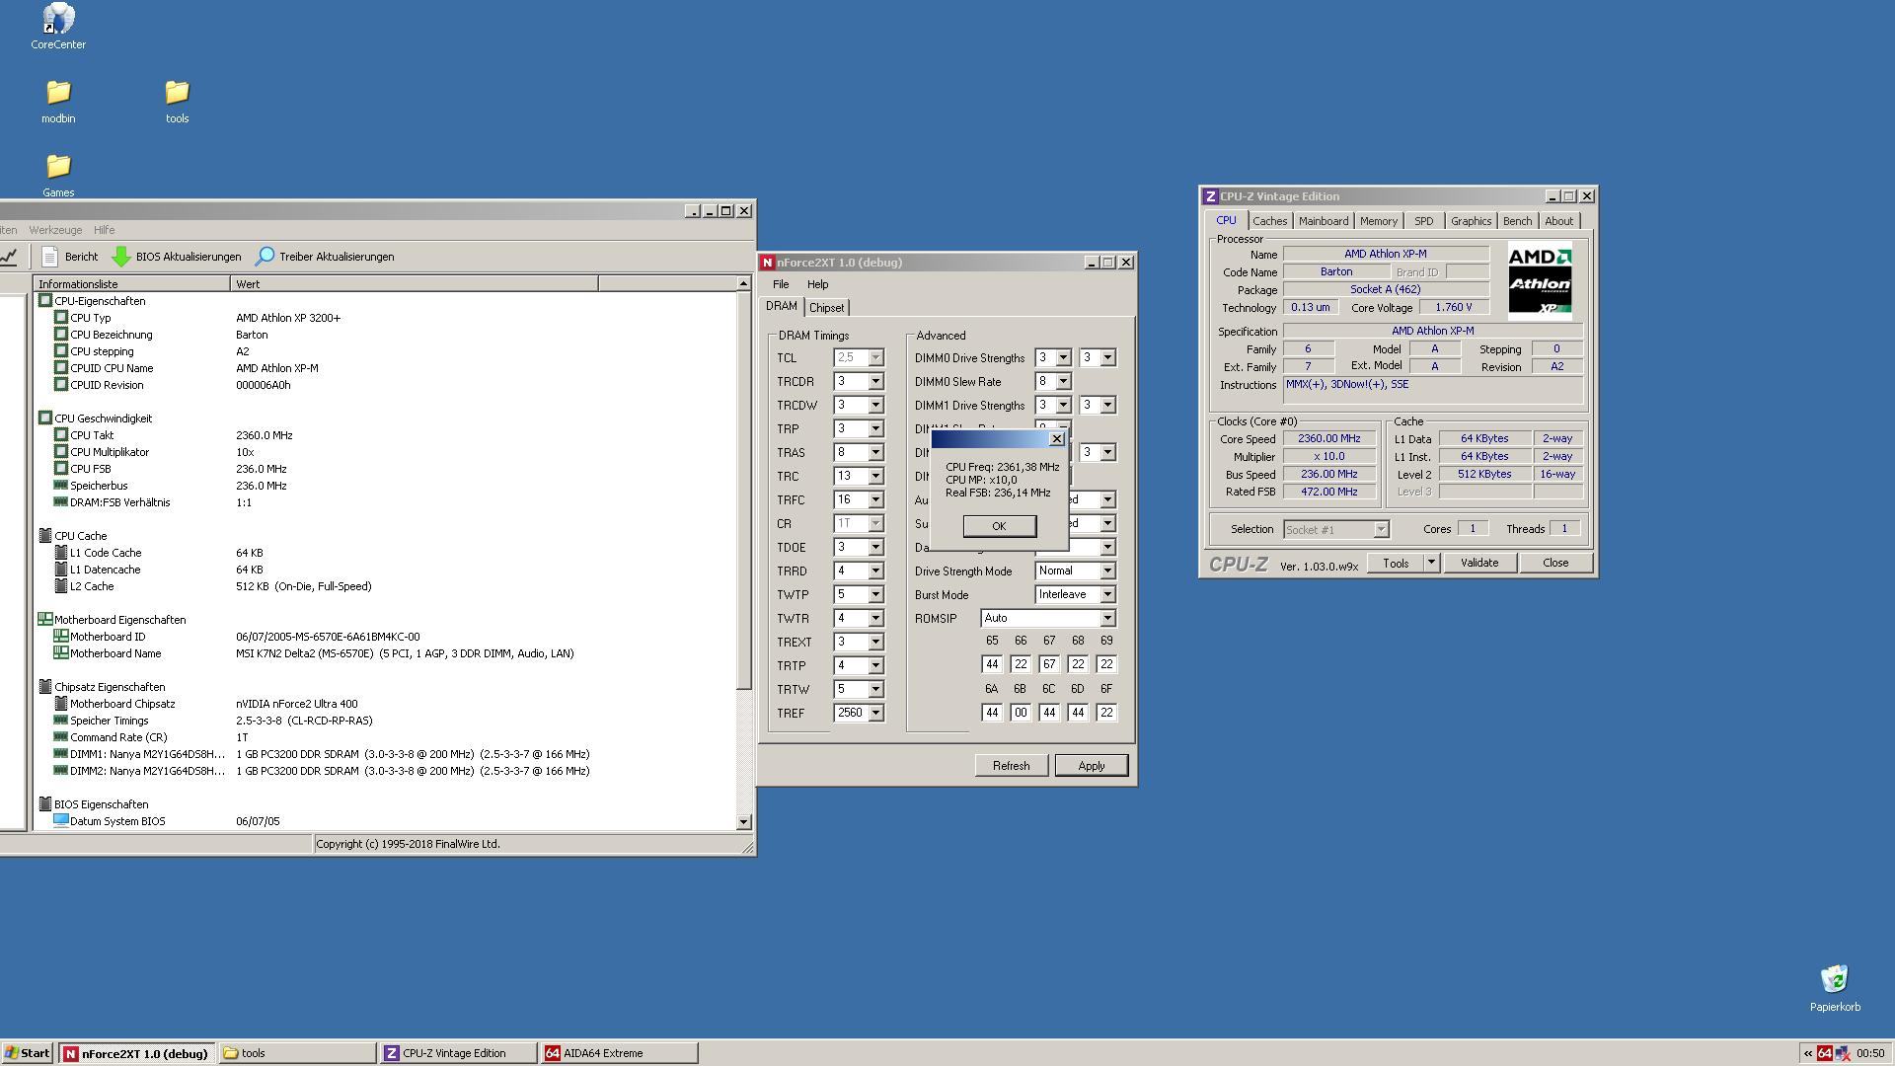
Task: Click the Motherboard ID row icon
Action: pyautogui.click(x=61, y=637)
